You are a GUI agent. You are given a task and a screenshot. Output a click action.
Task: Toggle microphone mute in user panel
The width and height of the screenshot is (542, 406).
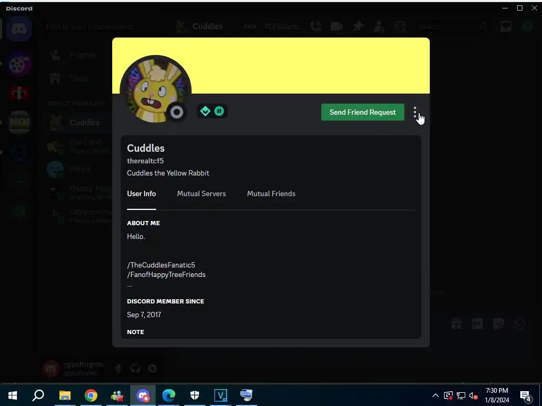point(118,368)
